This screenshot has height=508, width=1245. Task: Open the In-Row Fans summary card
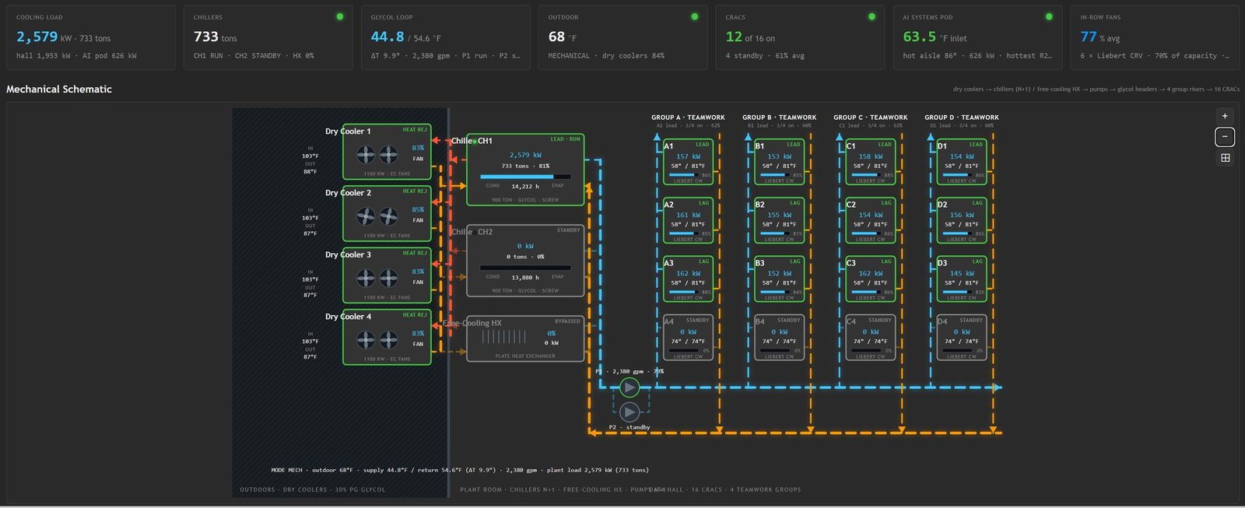1155,37
